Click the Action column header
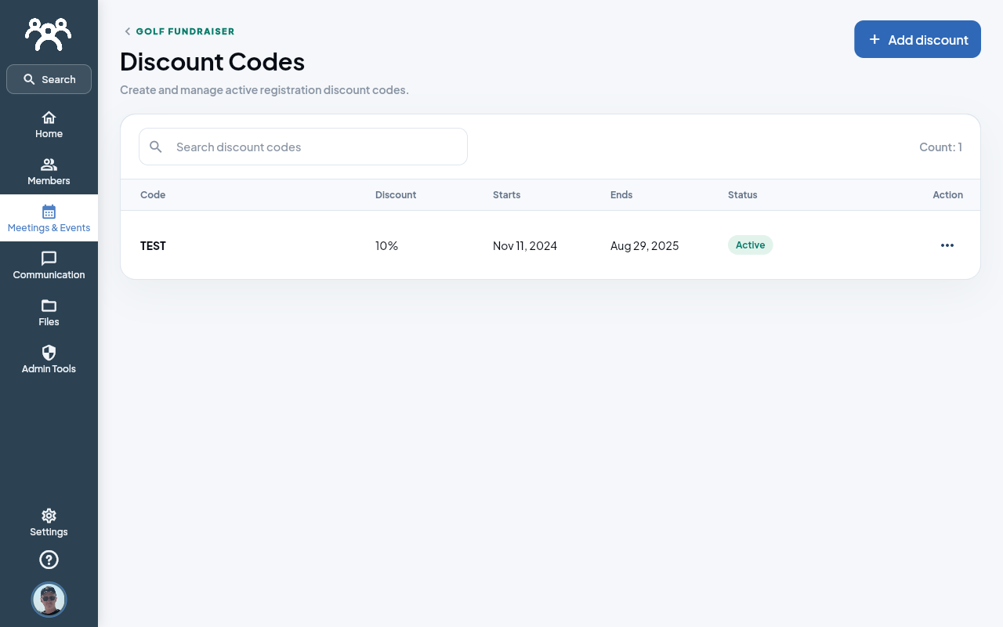 tap(947, 194)
